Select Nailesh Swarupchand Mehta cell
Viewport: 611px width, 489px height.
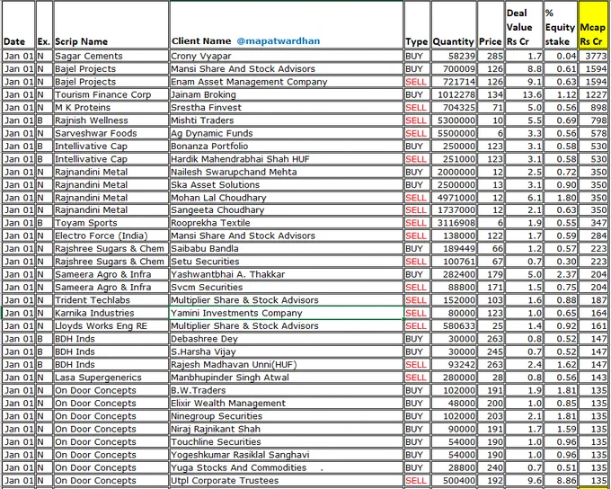click(287, 172)
